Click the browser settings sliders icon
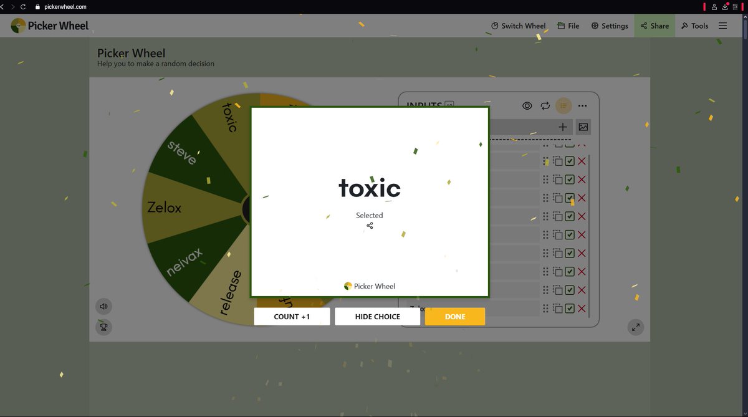The height and width of the screenshot is (417, 748). 736,7
